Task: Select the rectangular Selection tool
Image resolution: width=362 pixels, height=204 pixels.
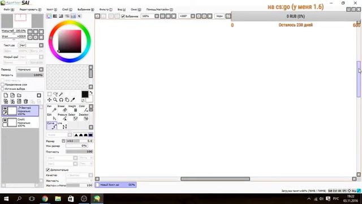Action: point(49,94)
